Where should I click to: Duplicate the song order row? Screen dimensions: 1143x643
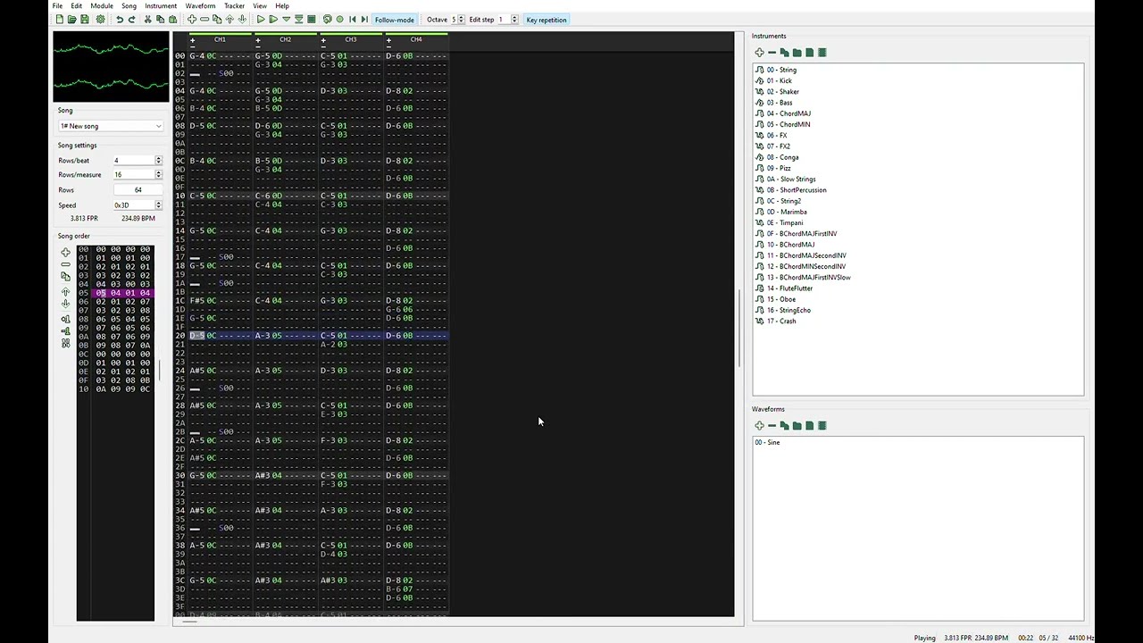65,276
